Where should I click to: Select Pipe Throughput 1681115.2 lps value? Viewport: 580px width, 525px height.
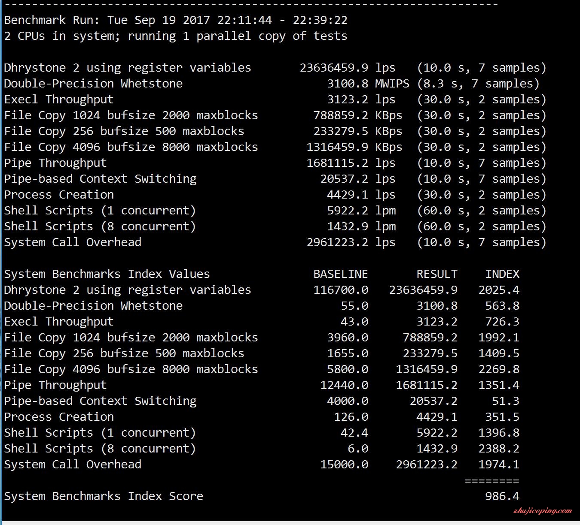click(351, 163)
